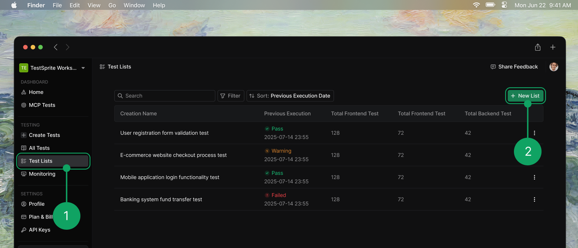Navigate forward with the right chevron

coord(68,47)
